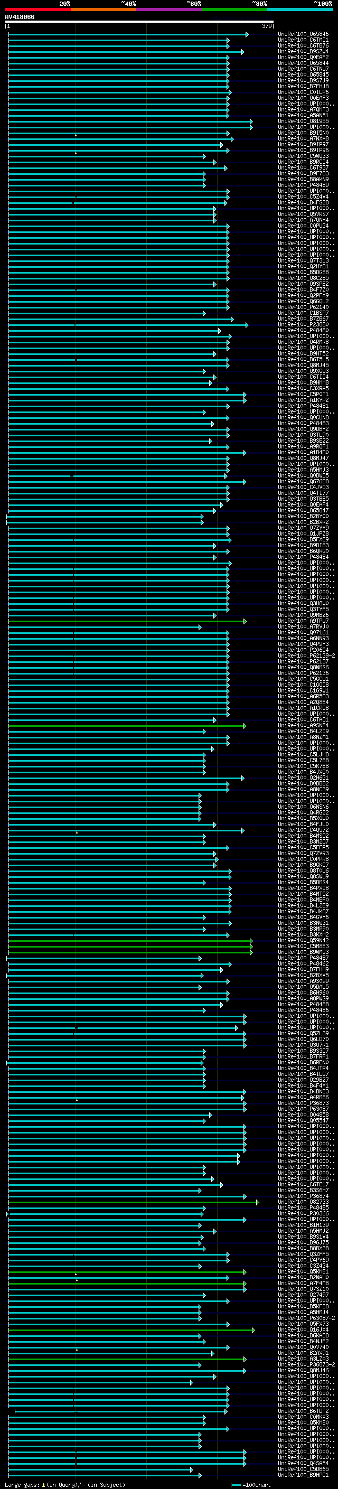Select UniRef100_B4L2I9 label
Viewport: 338px width, 1489px height.
pos(303,731)
